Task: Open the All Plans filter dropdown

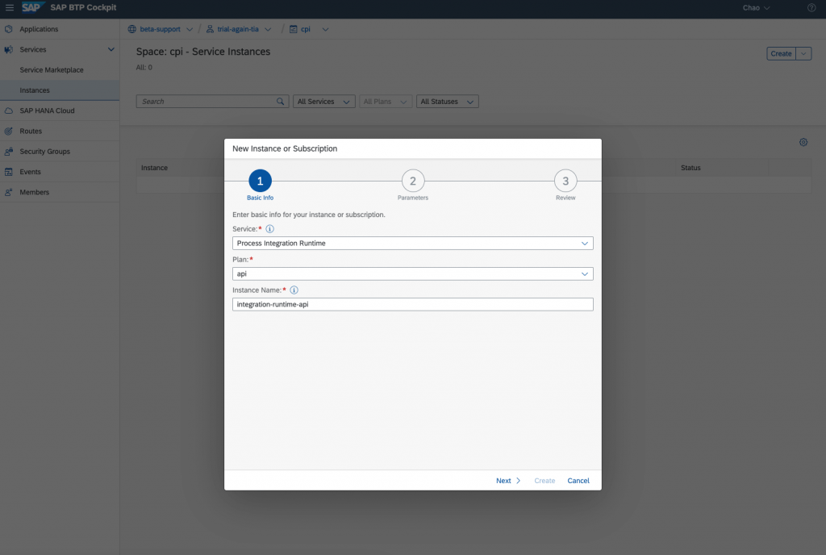Action: [x=386, y=101]
